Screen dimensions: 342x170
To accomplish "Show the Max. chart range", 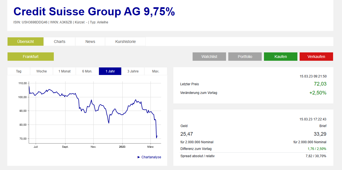I will [x=156, y=71].
